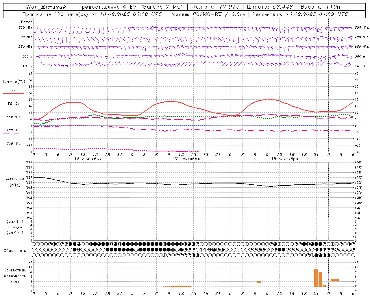Click the station name Nov_Karasuk in header
Image resolution: width=370 pixels, height=296 pixels.
click(x=46, y=7)
